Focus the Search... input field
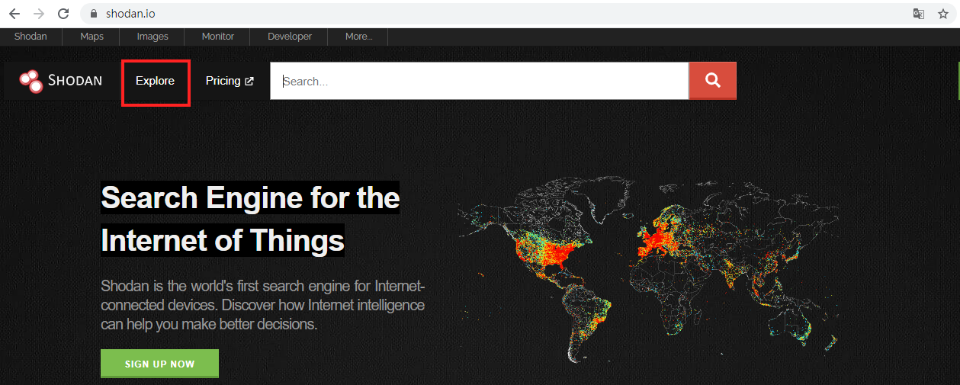 pyautogui.click(x=480, y=81)
